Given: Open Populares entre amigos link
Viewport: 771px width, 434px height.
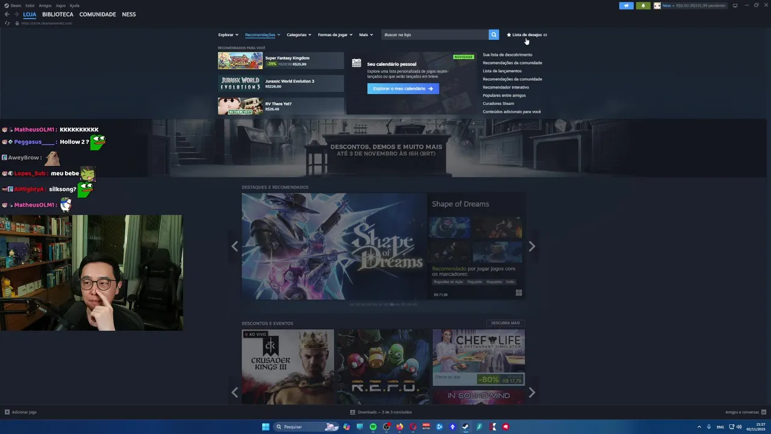Looking at the screenshot, I should coord(504,95).
